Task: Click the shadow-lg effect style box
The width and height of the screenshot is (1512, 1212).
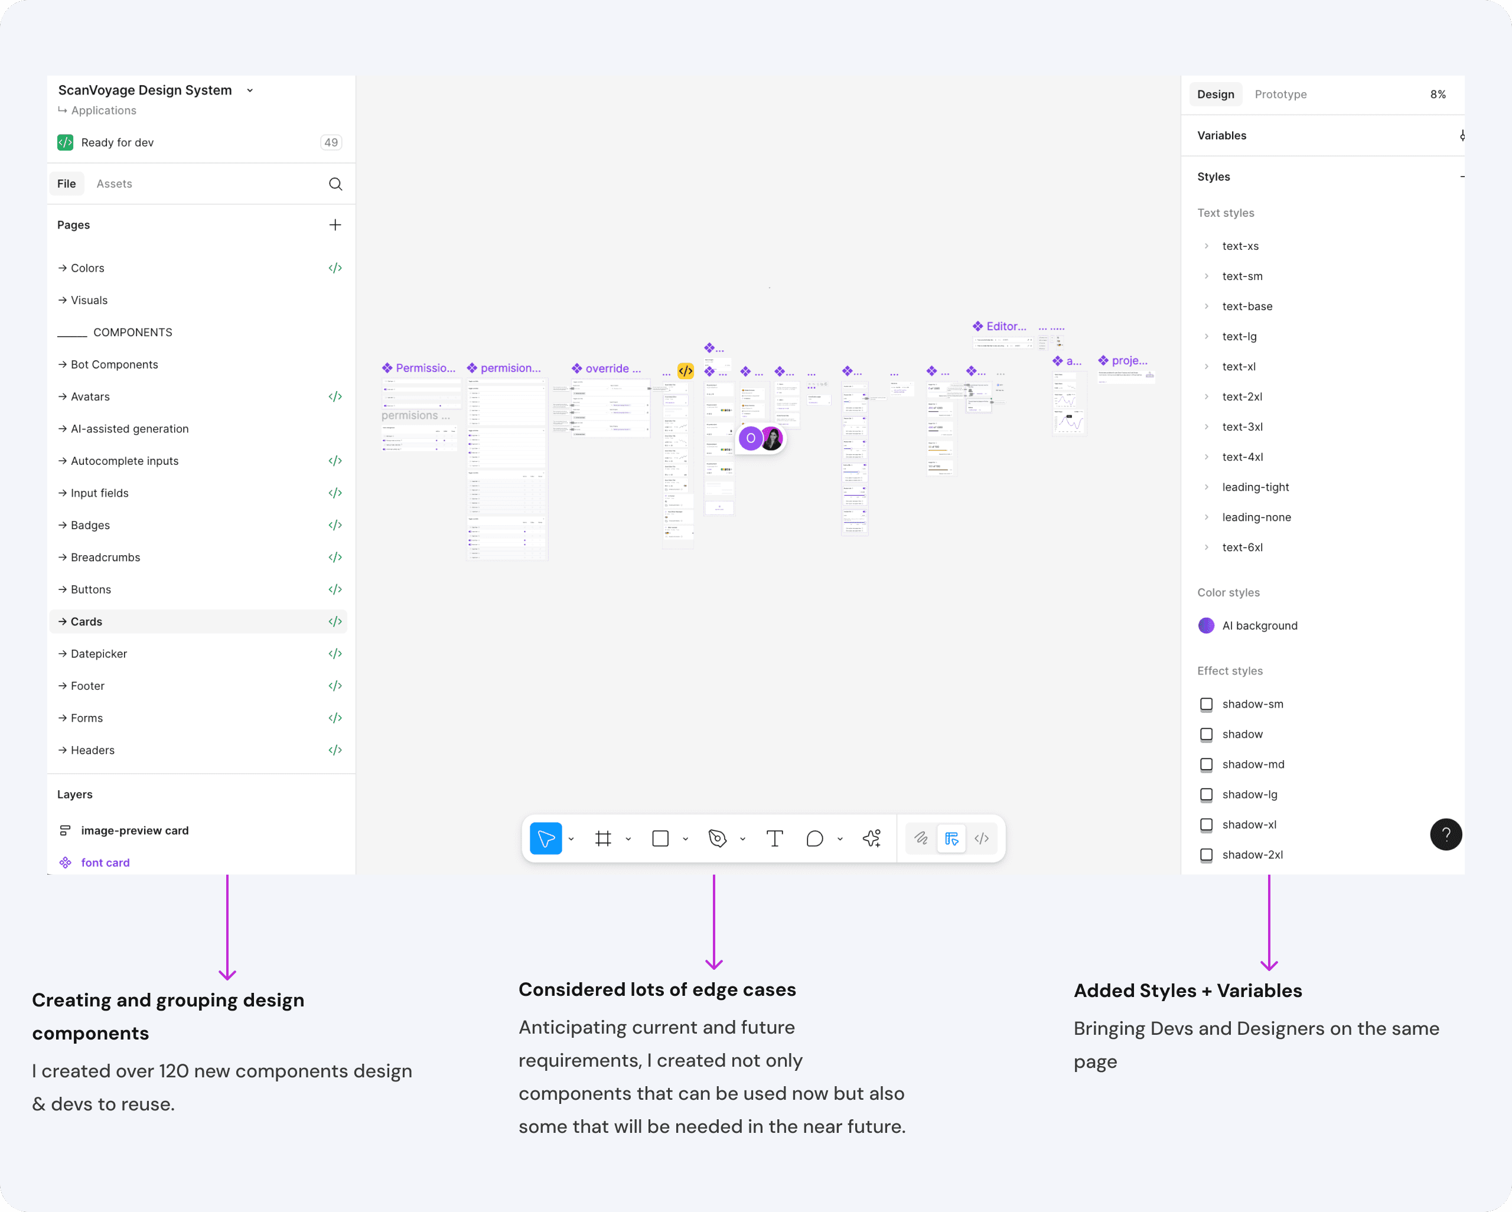Action: 1206,794
